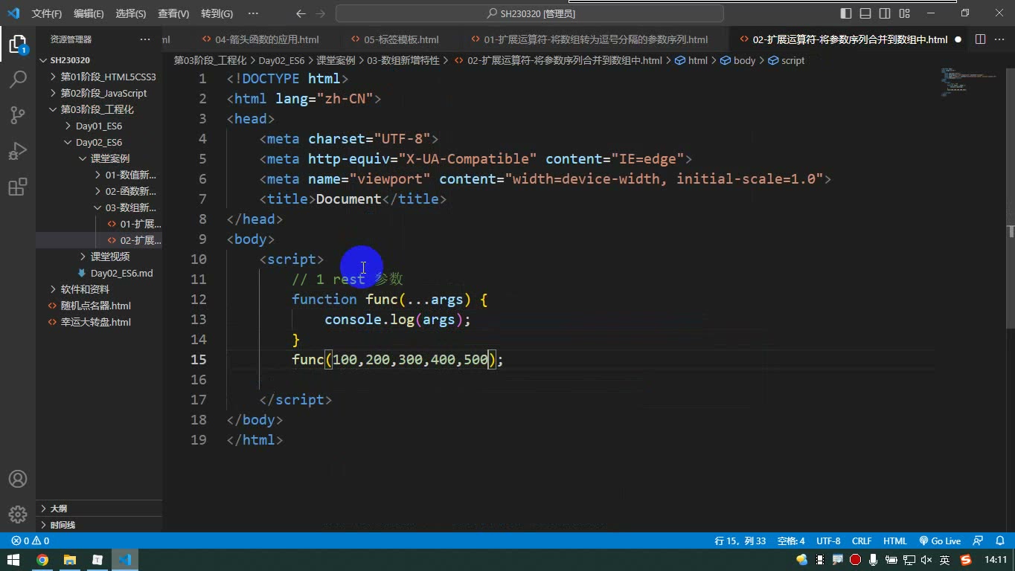This screenshot has width=1015, height=571.
Task: Toggle primary side bar visibility
Action: coord(846,13)
